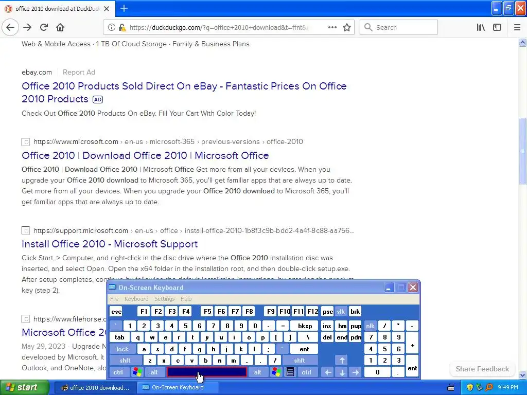Click the Share Feedback button

point(482,369)
